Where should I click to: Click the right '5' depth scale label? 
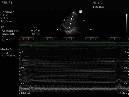click(126, 52)
